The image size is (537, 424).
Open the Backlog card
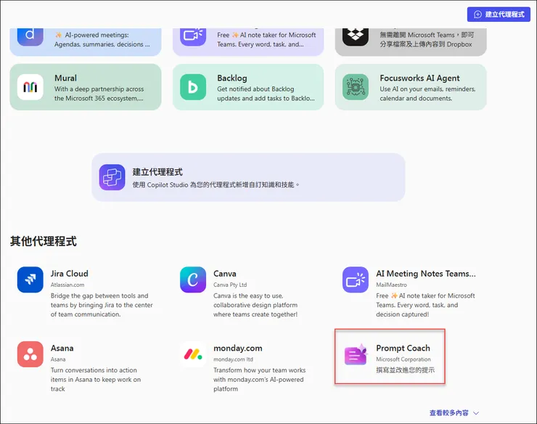pos(248,87)
